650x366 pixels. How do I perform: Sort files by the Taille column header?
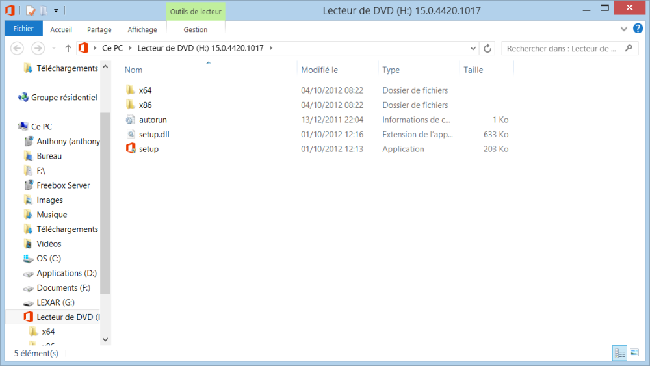[473, 70]
